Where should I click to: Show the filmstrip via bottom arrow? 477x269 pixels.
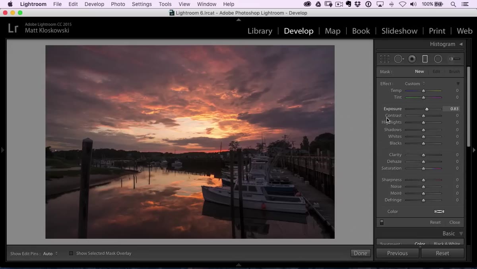coord(238,265)
